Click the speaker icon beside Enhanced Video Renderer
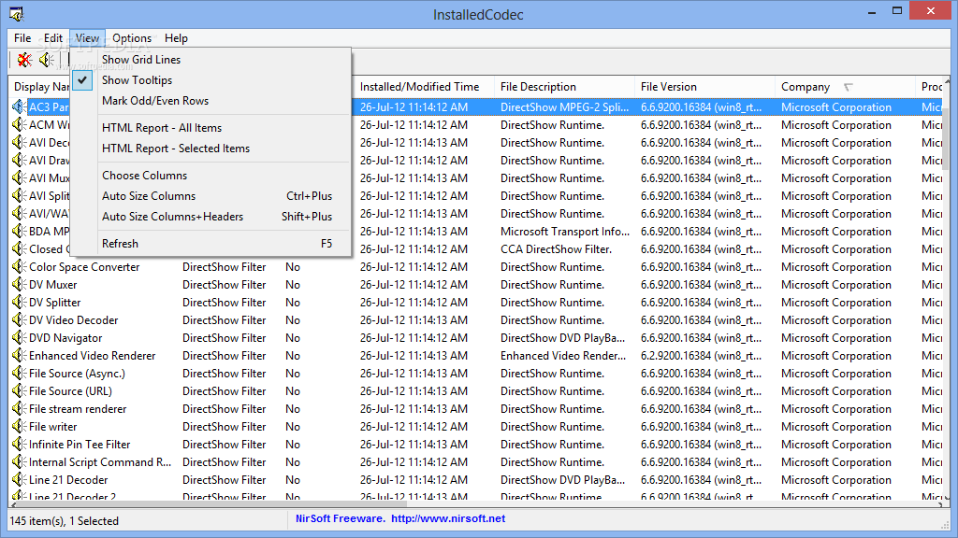The width and height of the screenshot is (958, 538). pos(19,356)
